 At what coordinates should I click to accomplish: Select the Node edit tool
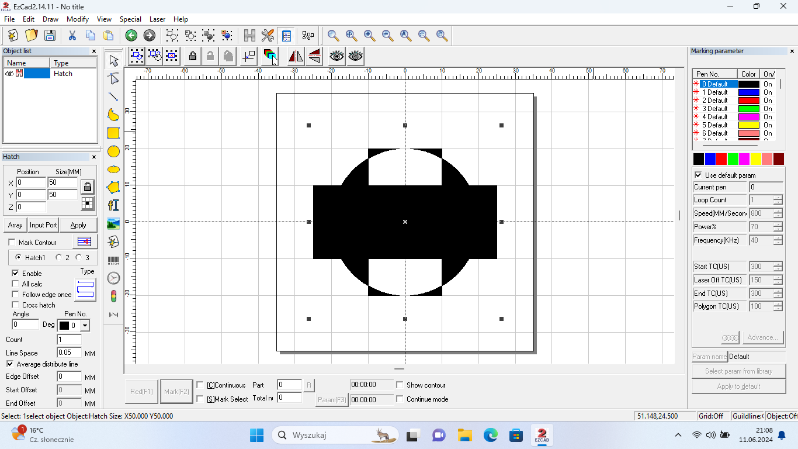[113, 78]
